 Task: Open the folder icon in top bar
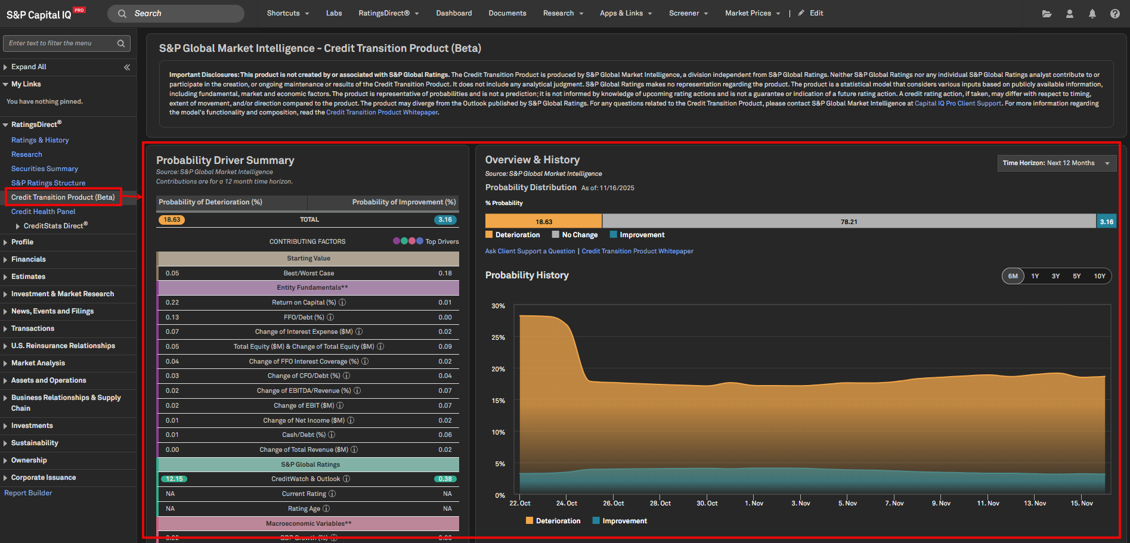click(1047, 14)
